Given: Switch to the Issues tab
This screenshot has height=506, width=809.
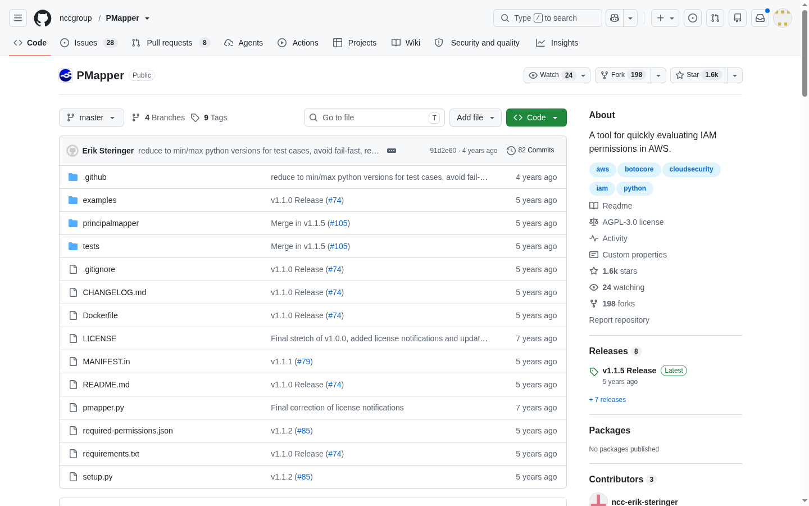Looking at the screenshot, I should 89,43.
